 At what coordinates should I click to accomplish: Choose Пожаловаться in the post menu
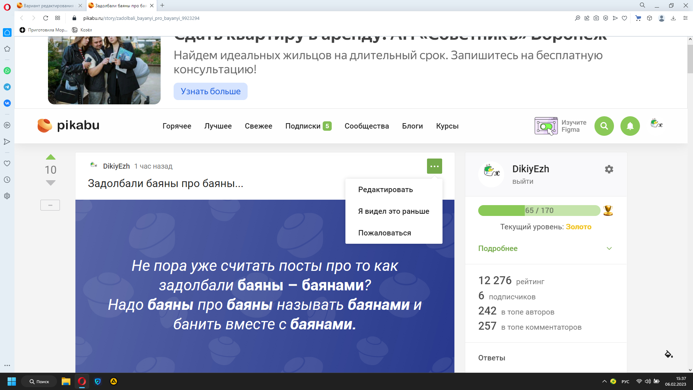(384, 233)
